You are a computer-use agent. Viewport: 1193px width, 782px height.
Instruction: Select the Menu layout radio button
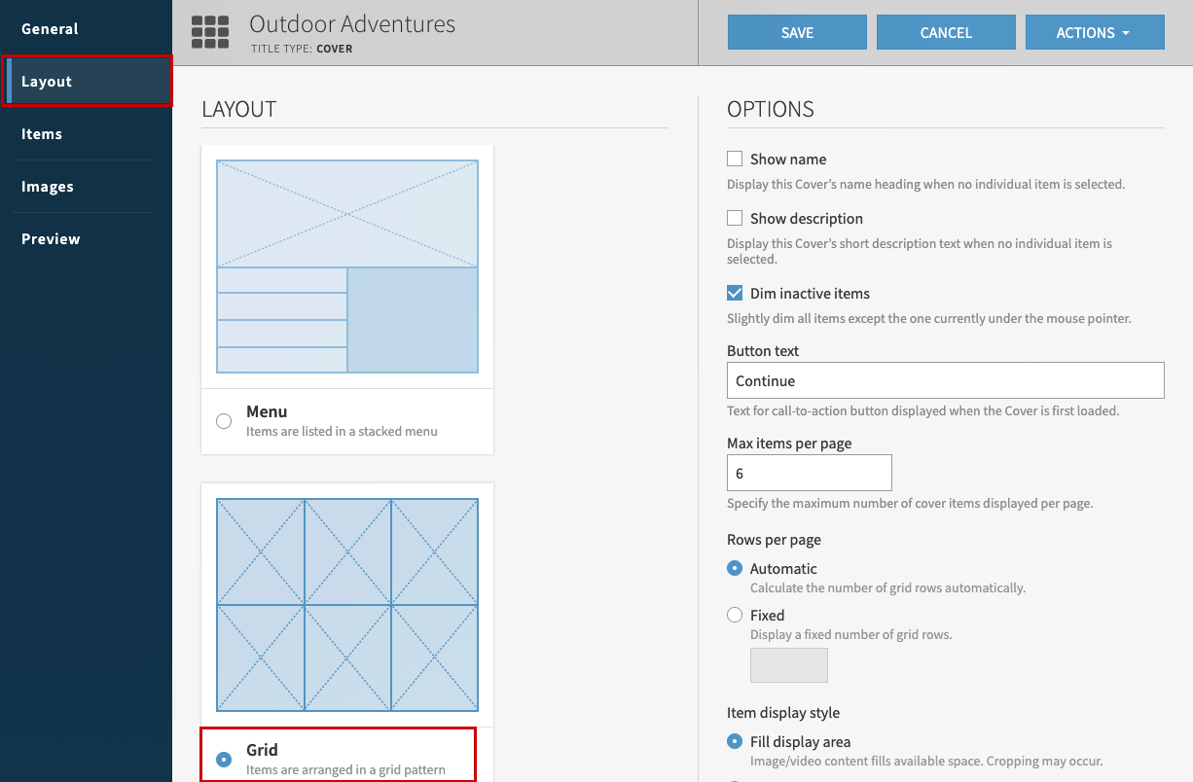224,421
